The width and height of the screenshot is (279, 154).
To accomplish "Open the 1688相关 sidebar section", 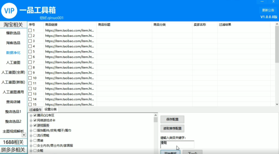I will click(13, 142).
